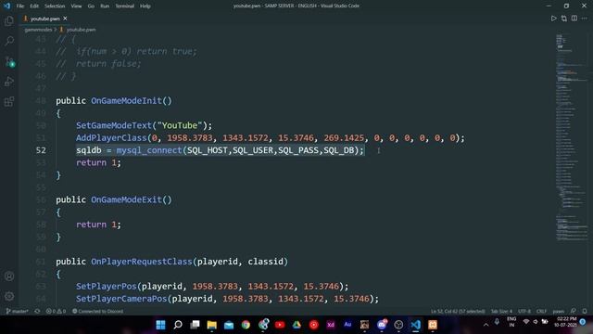593x334 pixels.
Task: Click the feedback icon in status bar
Action: click(x=574, y=312)
